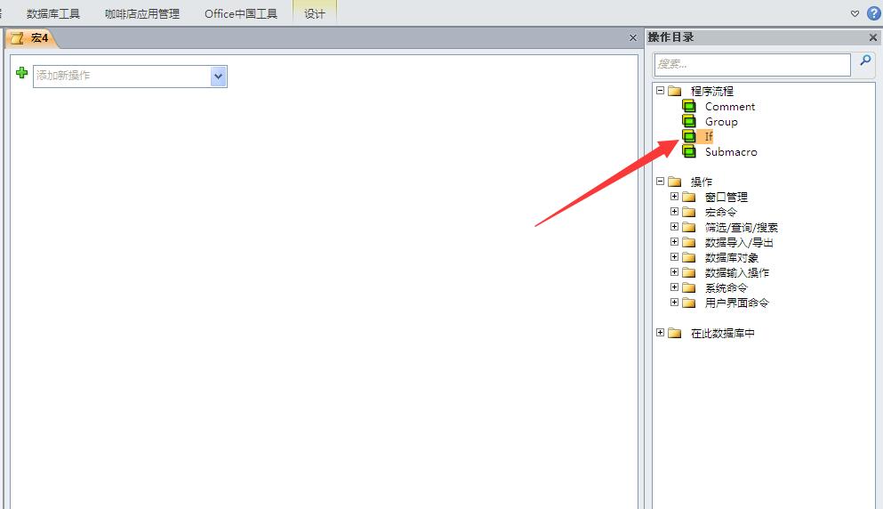This screenshot has width=883, height=509.
Task: Collapse the 程序流程 folder node
Action: point(660,90)
